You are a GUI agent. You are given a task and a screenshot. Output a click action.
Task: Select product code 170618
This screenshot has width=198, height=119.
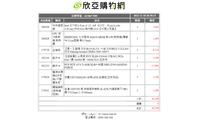45,77
